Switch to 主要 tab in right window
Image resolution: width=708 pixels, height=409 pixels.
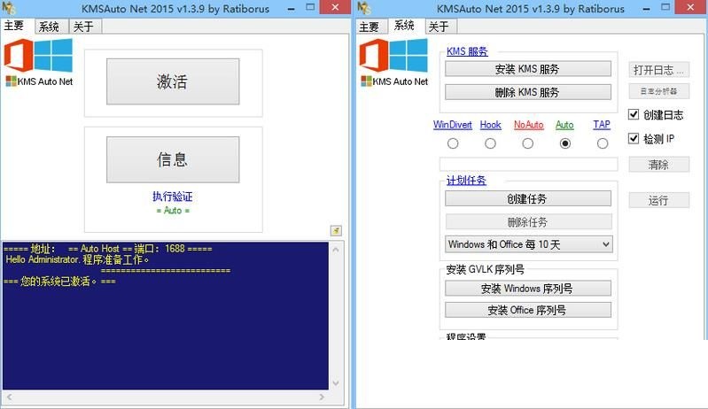(x=369, y=27)
